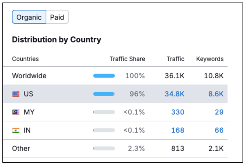Click the Countries column header
245x165 pixels.
click(x=25, y=59)
